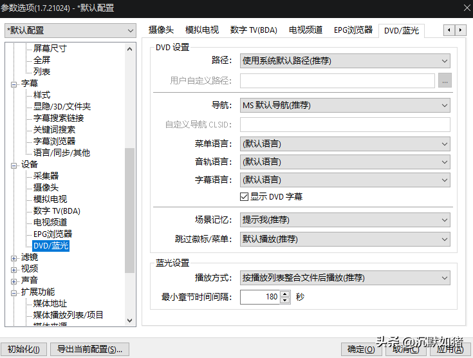Open the 路径 dropdown

345,61
